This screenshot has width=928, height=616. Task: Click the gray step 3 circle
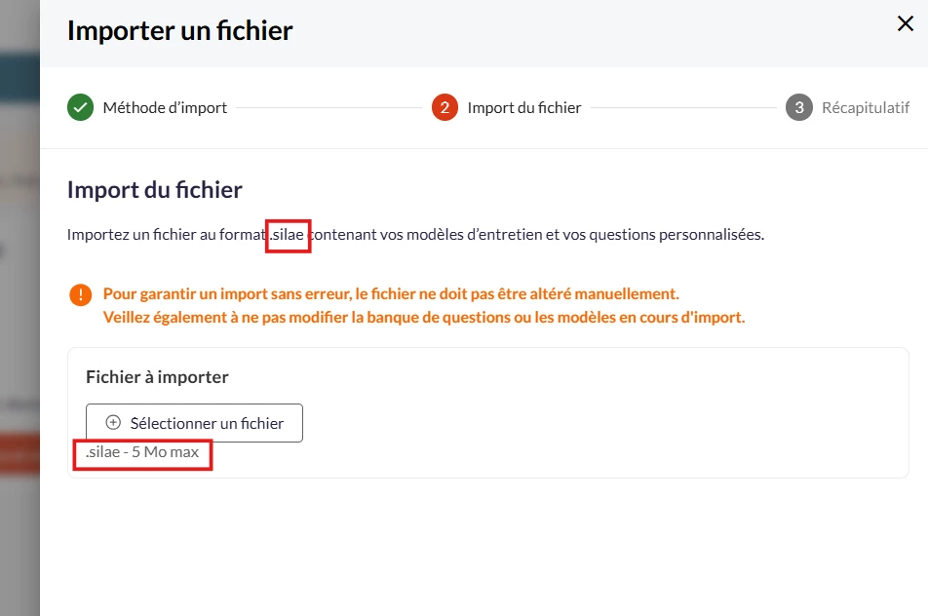tap(798, 107)
